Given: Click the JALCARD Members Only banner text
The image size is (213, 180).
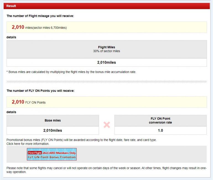Looking at the screenshot, I should pos(59,153).
